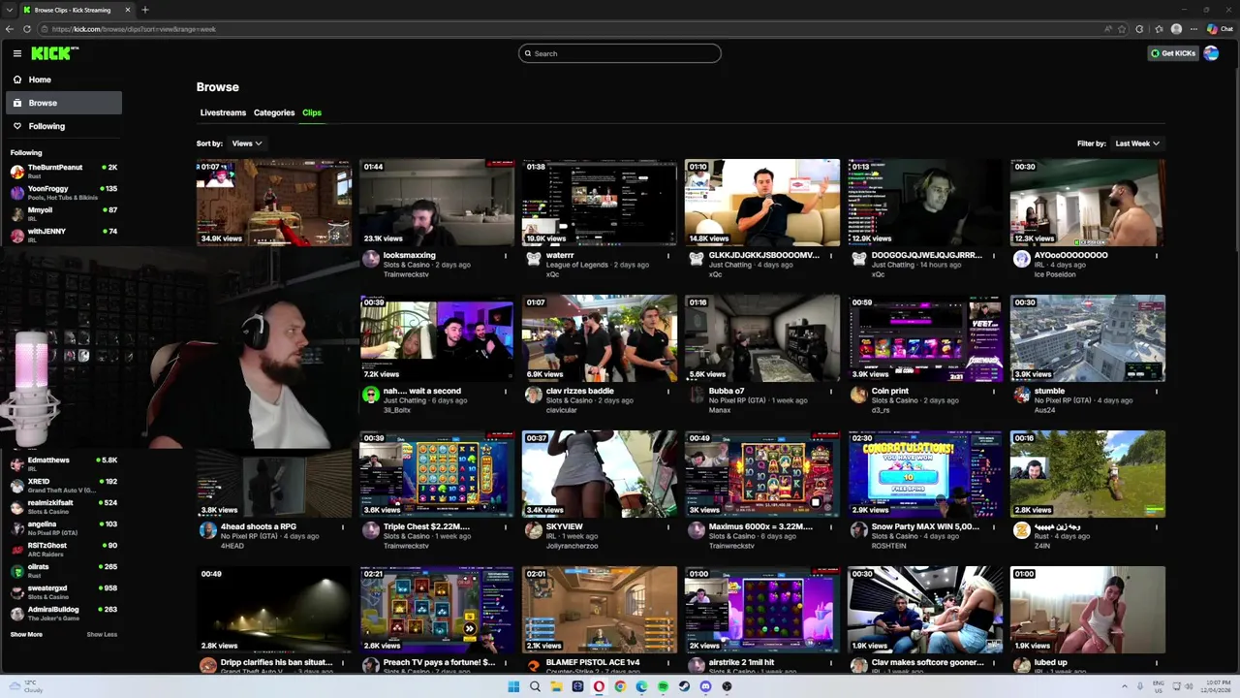This screenshot has height=698, width=1240.
Task: Bookmark page with star icon
Action: (1122, 29)
